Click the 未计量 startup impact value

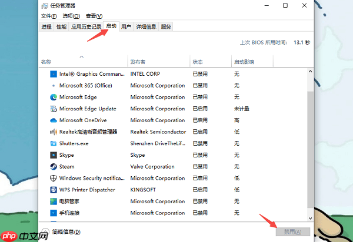(x=242, y=109)
